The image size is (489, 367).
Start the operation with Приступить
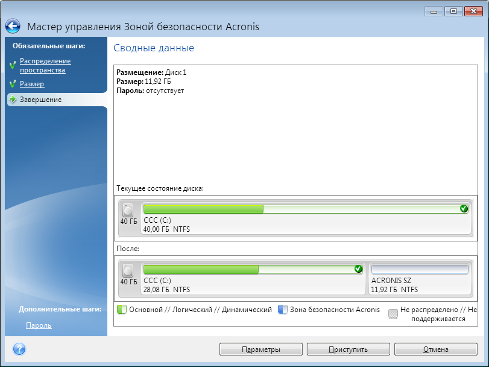click(349, 349)
